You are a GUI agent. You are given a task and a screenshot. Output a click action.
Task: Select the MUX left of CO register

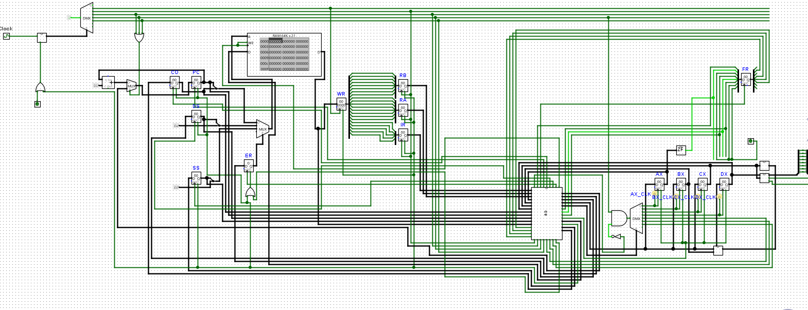click(x=132, y=86)
